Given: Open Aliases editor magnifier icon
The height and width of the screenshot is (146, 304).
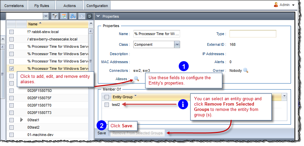Looking at the screenshot, I should (136, 79).
